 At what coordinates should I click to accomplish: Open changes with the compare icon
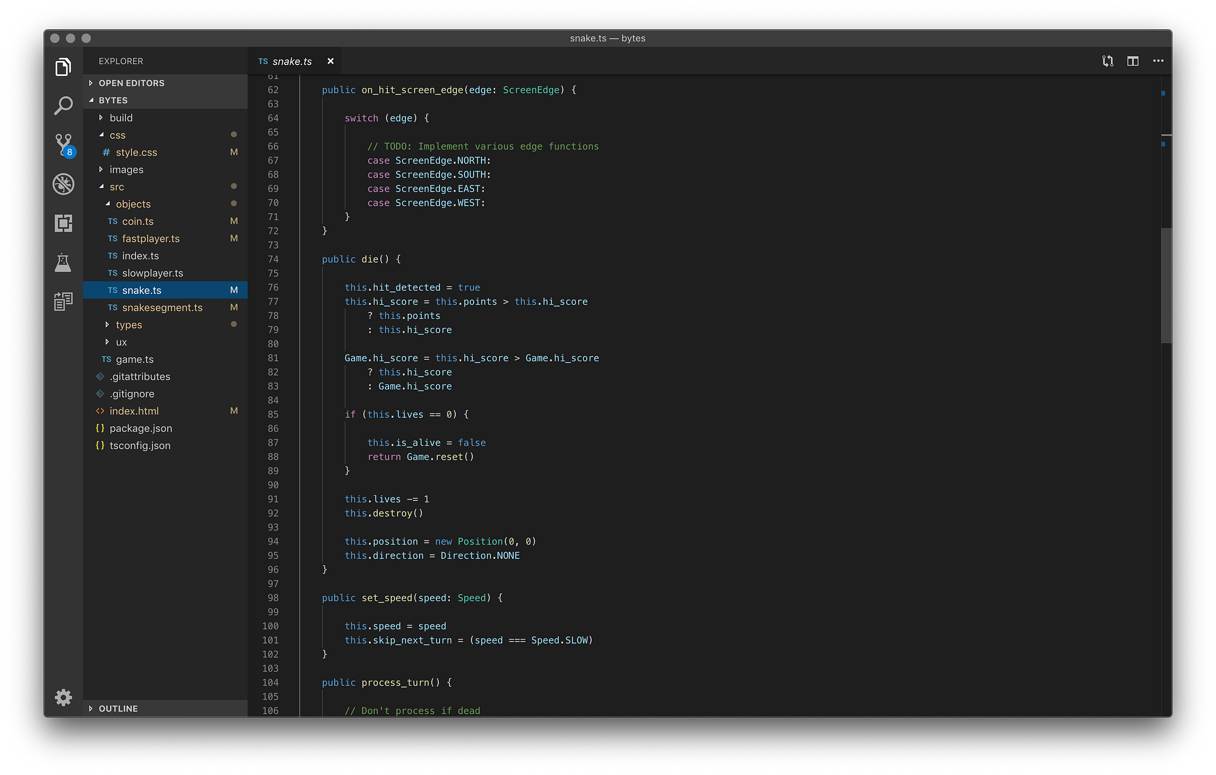click(1107, 61)
